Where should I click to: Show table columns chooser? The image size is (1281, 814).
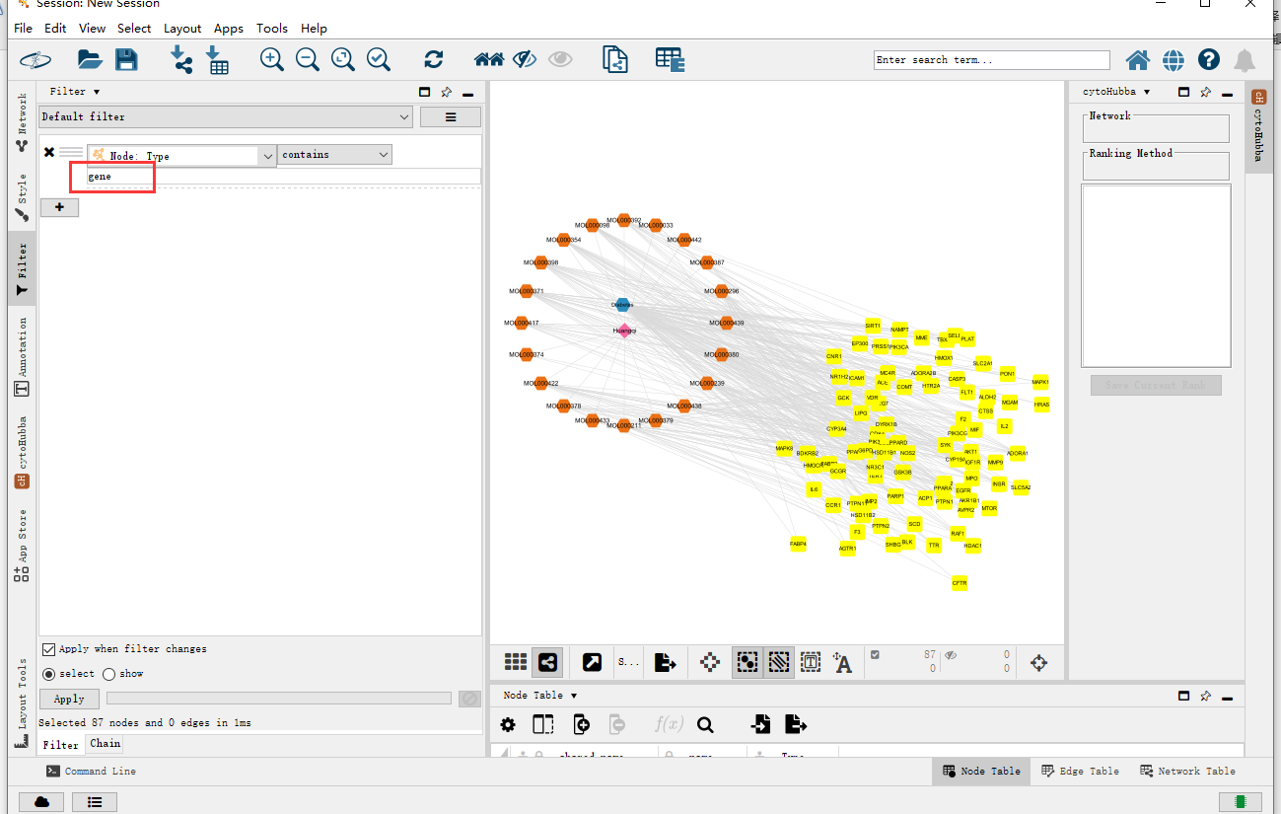543,725
